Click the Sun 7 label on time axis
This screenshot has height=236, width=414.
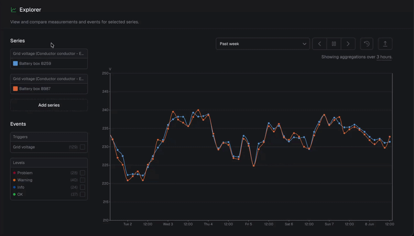pyautogui.click(x=329, y=224)
